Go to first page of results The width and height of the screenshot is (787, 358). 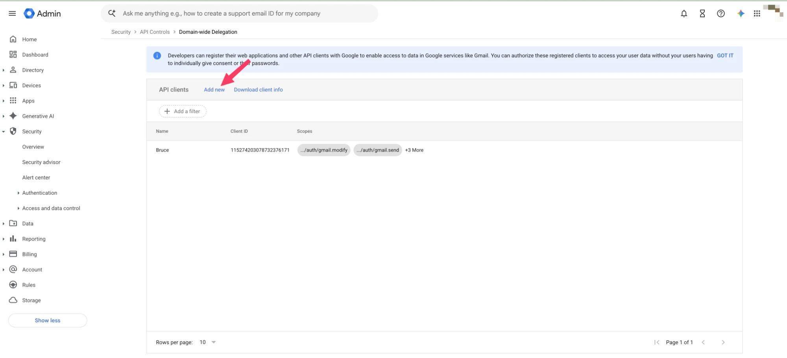[657, 342]
